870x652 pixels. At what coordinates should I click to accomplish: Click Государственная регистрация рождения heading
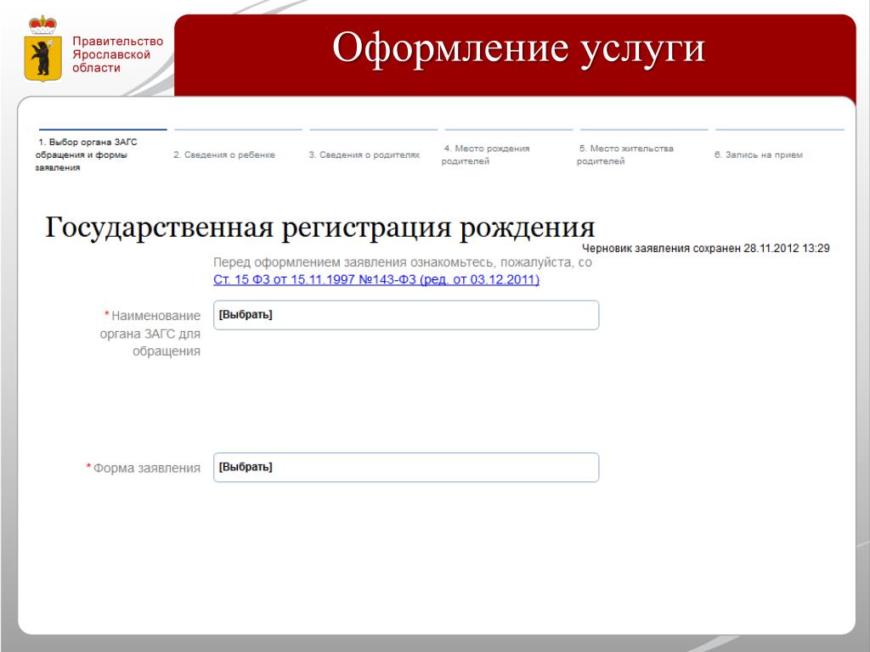[319, 227]
